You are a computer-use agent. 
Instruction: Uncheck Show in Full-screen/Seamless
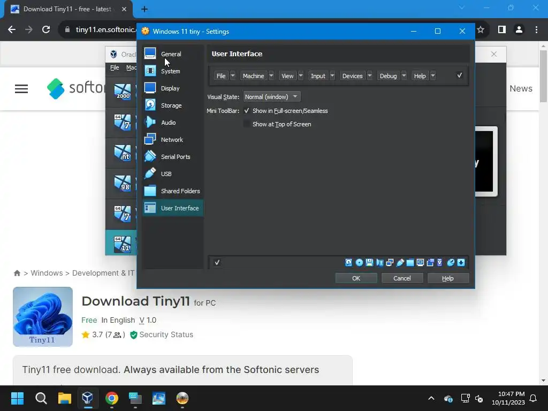(x=247, y=110)
